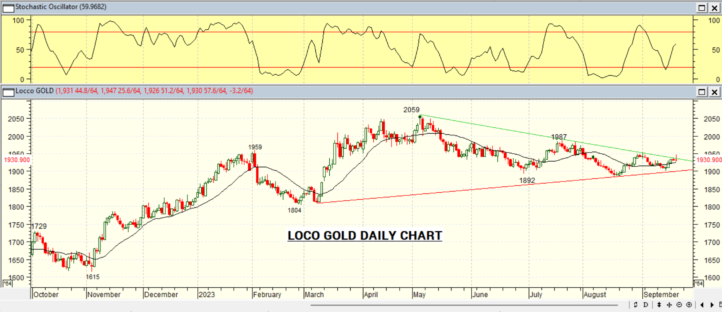
Task: Click the left red 1930.900 price tag
Action: (17, 160)
